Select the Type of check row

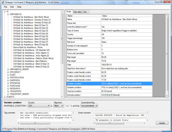109,31
